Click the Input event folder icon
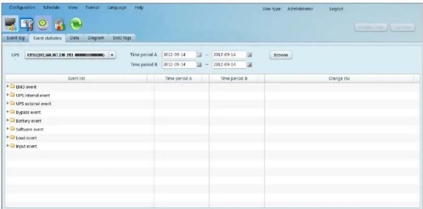 click(12, 146)
